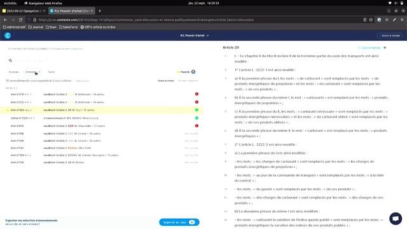407x229 pixels.
Task: Open the Scan bookmarks folder
Action: [x=51, y=27]
